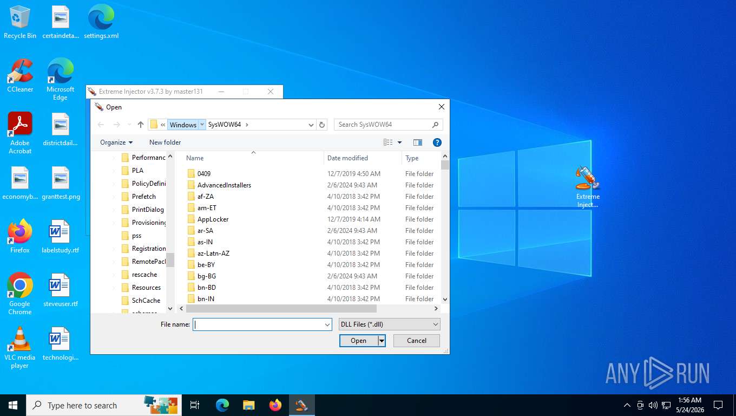Open the Organize menu

[x=116, y=142]
